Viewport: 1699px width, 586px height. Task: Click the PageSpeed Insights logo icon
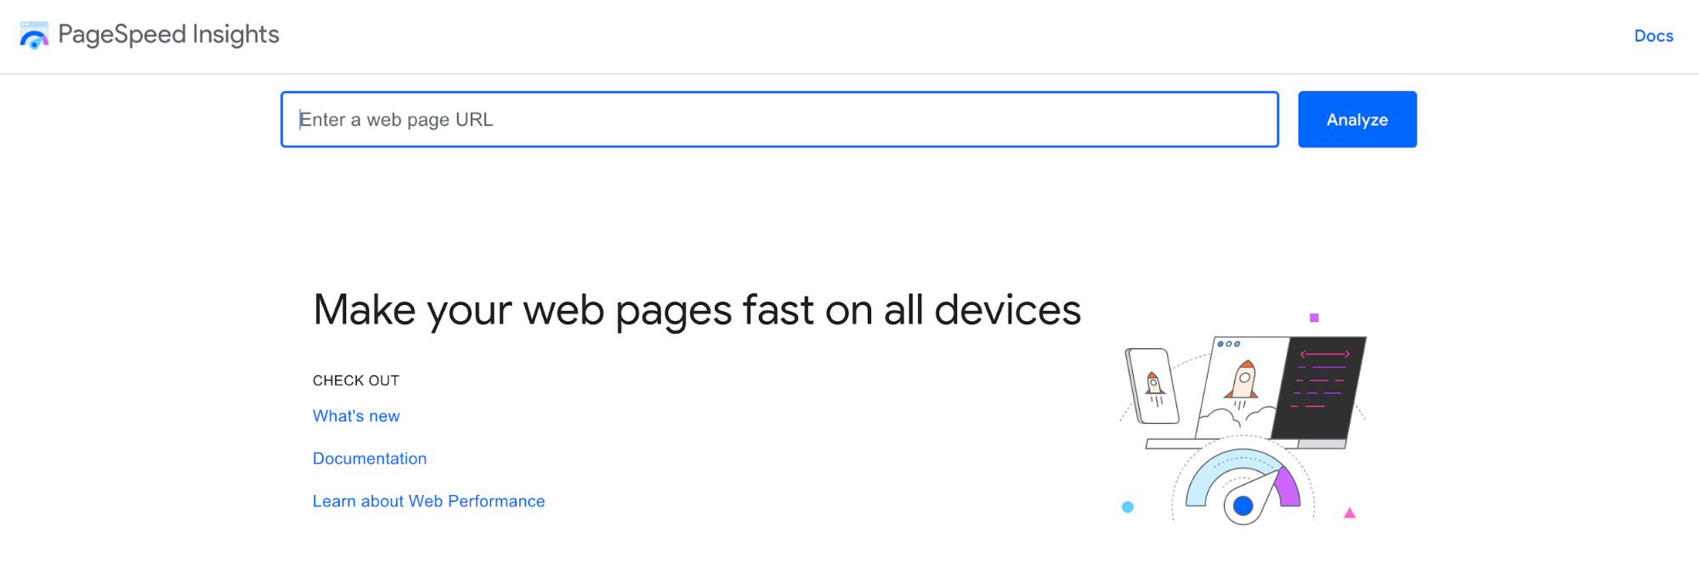point(33,36)
